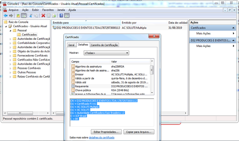The width and height of the screenshot is (239, 141).
Task: Collapse the Certificados - Usuário Atual tree node
Action: coord(6,26)
